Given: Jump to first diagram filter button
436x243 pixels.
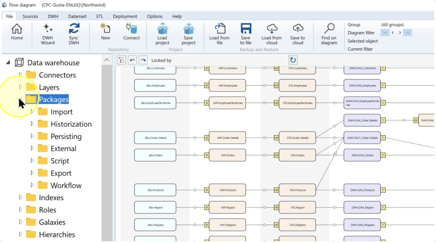Looking at the screenshot, I should pos(385,32).
